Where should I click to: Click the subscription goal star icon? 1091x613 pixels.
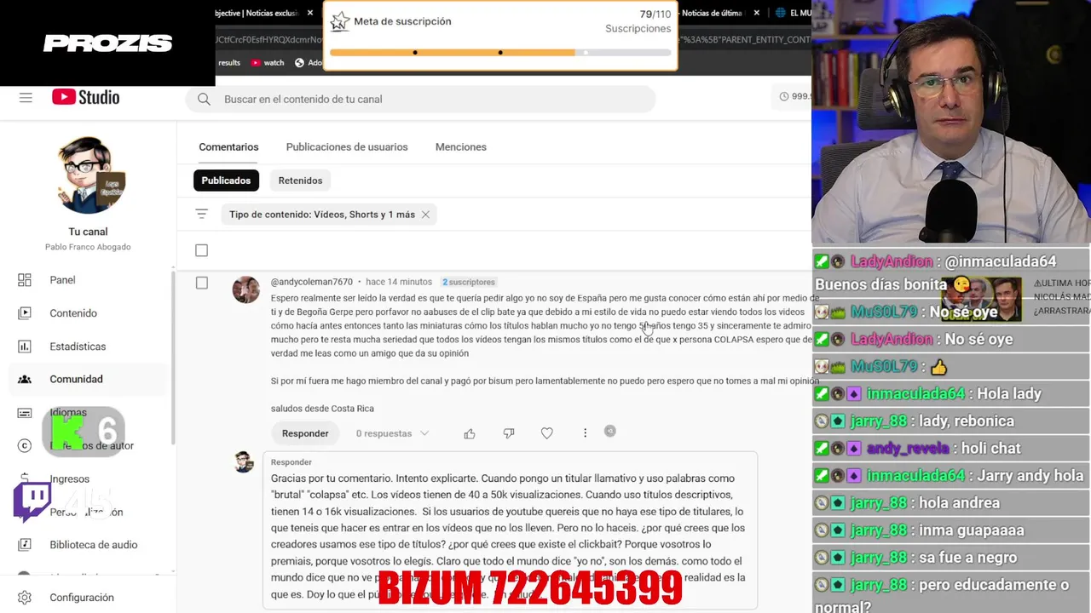tap(340, 21)
